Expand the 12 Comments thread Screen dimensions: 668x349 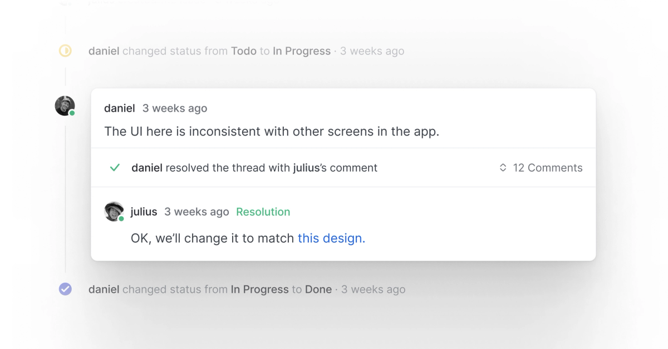coord(547,168)
